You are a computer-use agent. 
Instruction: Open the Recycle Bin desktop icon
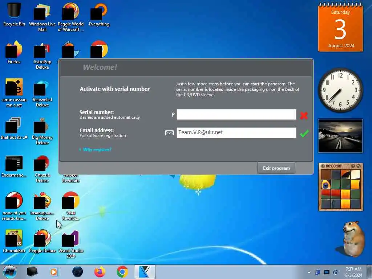point(14,14)
